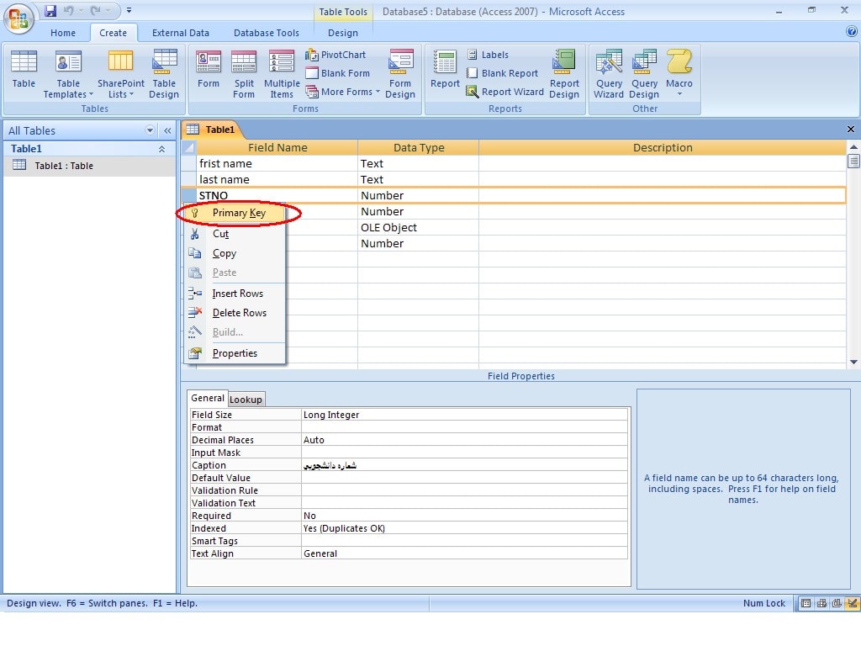Launch the Report Wizard
Viewport: 861px width, 646px height.
(x=504, y=92)
